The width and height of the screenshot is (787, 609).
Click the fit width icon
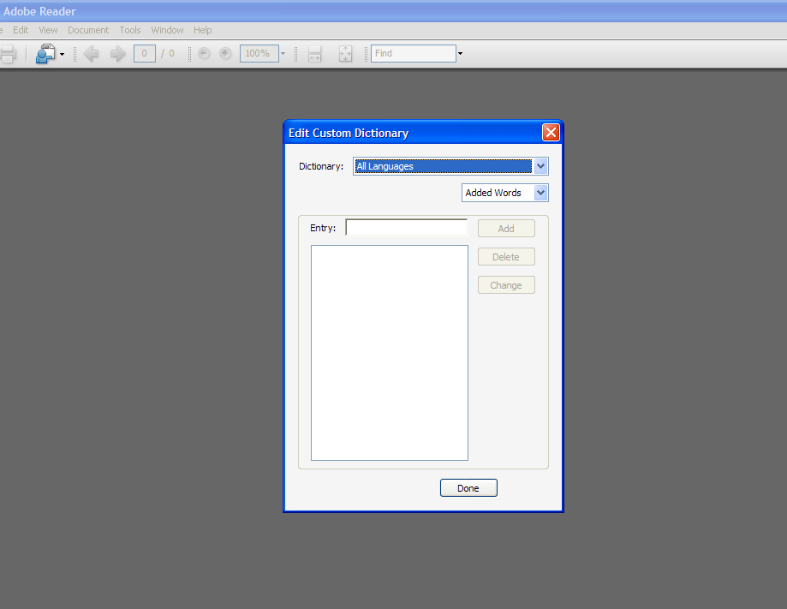(x=314, y=53)
